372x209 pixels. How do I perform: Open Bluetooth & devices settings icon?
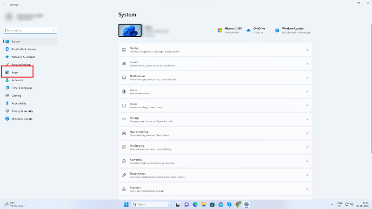tap(7, 49)
